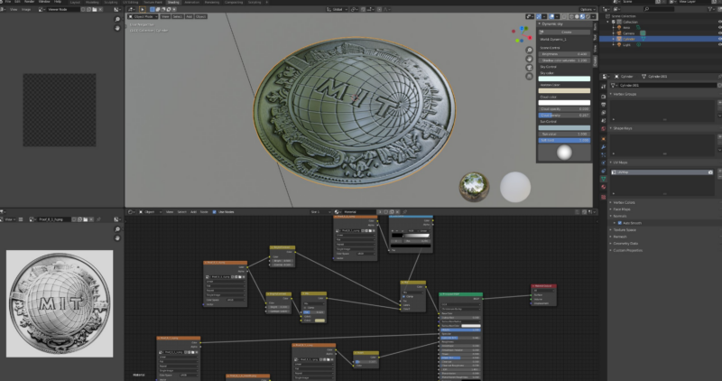722x381 pixels.
Task: Expand the Vertex Colors panel
Action: coord(611,202)
